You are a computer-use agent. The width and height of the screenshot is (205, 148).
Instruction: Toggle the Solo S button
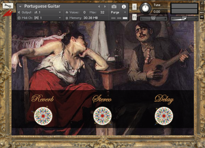click(134, 7)
